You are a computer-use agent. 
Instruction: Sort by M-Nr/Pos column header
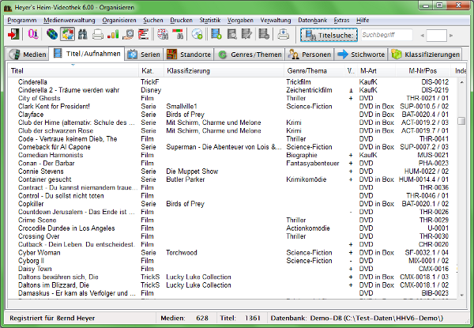(423, 71)
